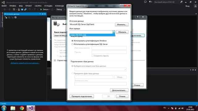
Task: Click Action Center flag tray icon
Action: point(172,108)
